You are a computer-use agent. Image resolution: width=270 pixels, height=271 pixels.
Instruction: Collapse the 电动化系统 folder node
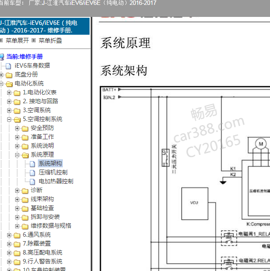pos(1,84)
